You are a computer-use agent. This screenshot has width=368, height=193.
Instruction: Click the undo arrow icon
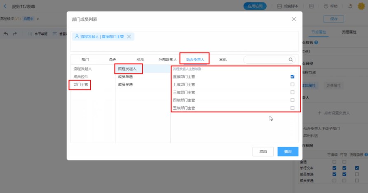pos(6,34)
